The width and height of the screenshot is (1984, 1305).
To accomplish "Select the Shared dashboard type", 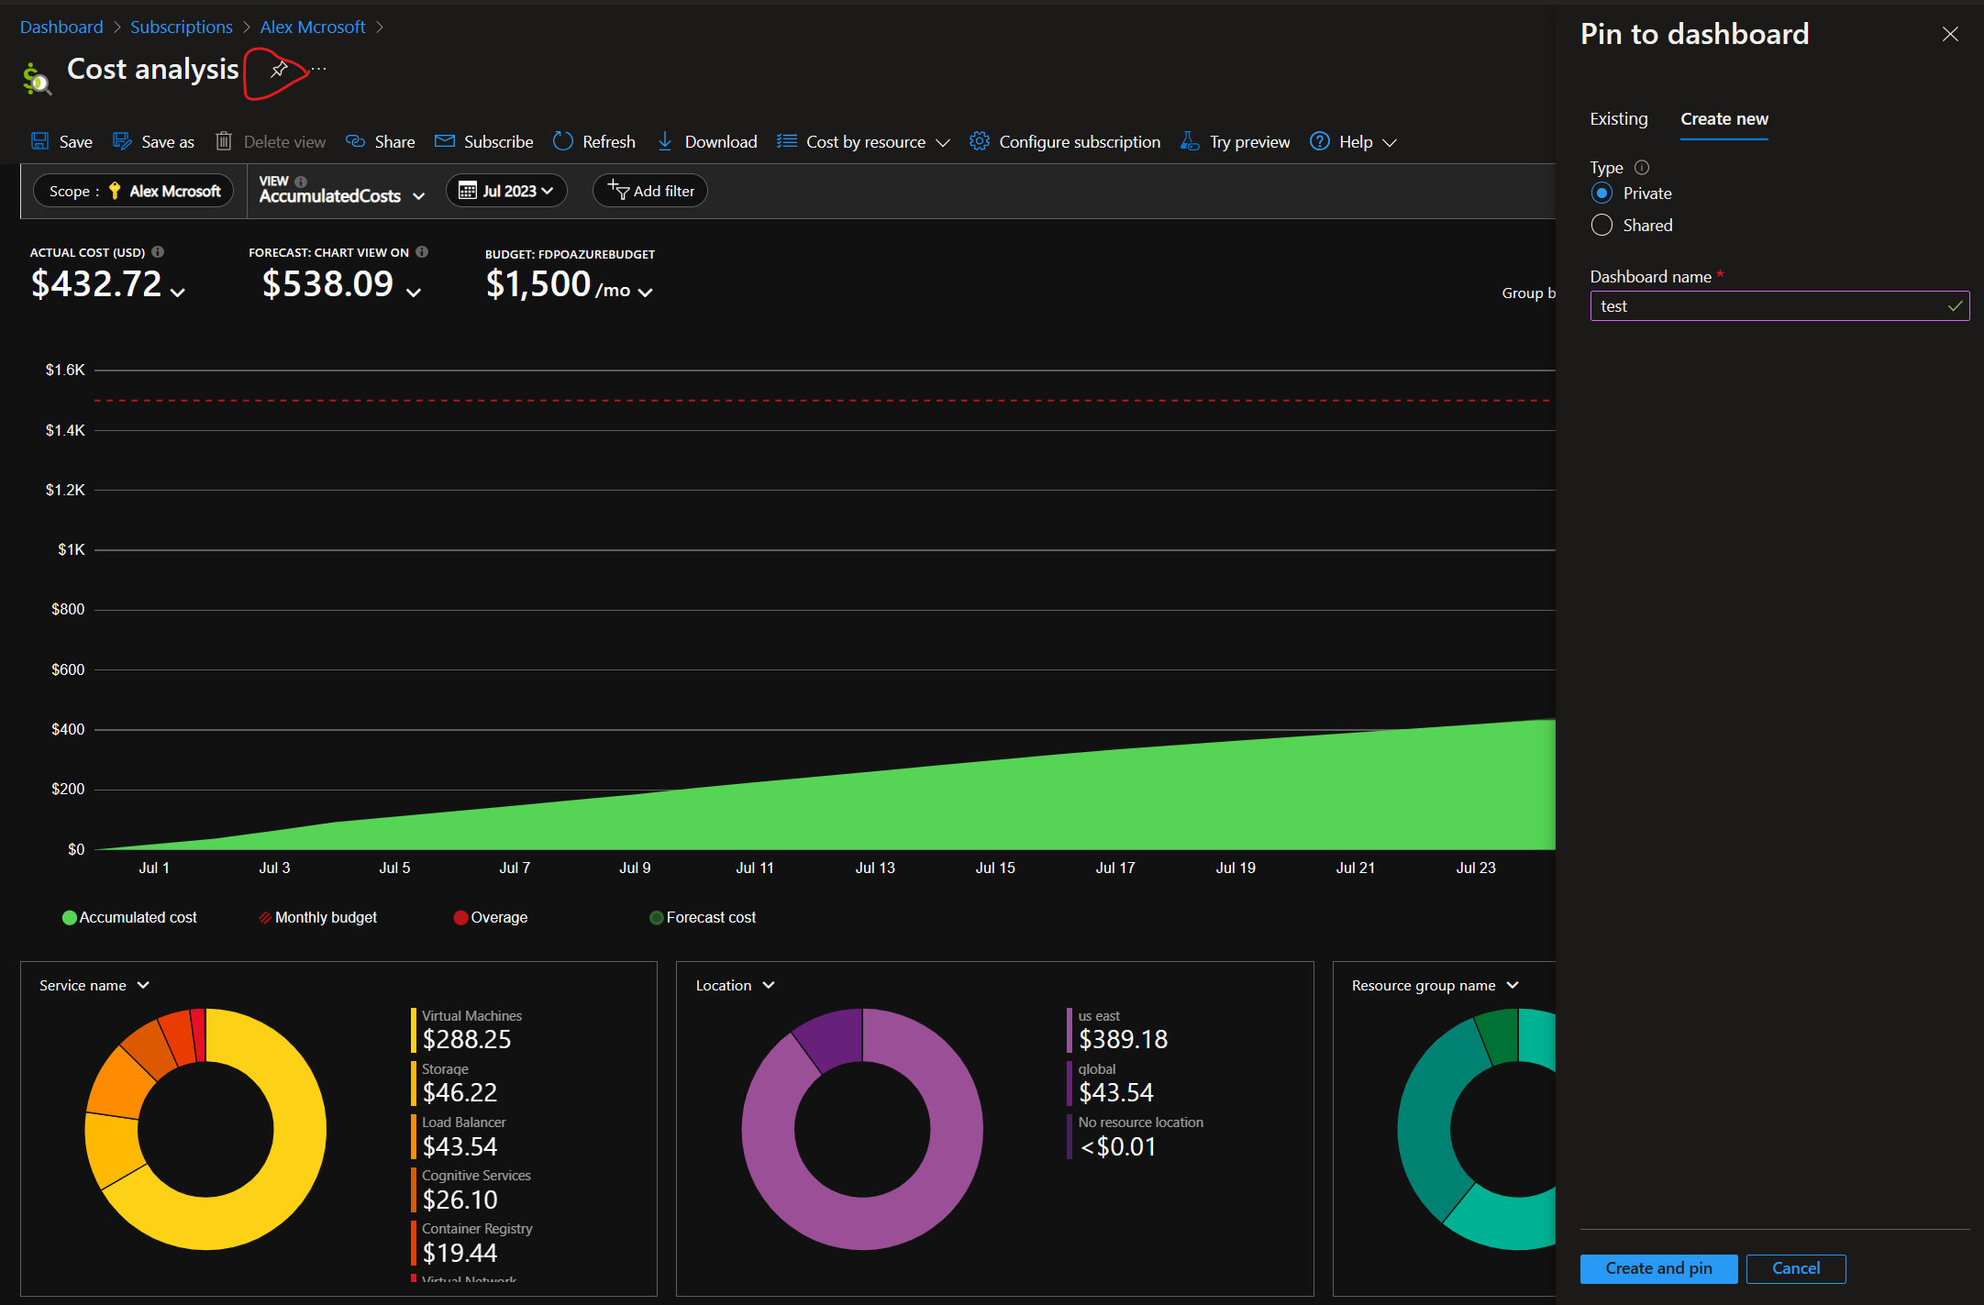I will 1602,225.
